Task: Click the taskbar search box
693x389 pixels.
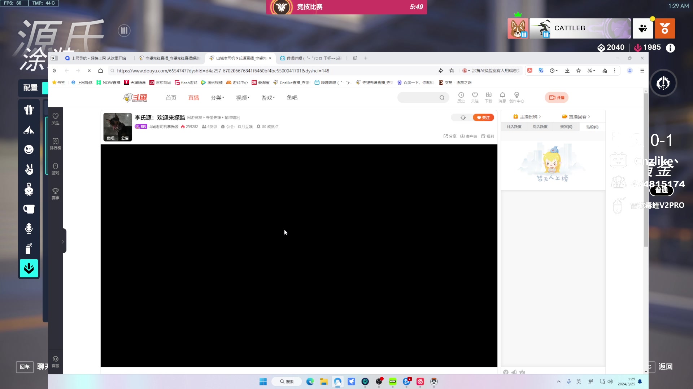Action: click(287, 381)
